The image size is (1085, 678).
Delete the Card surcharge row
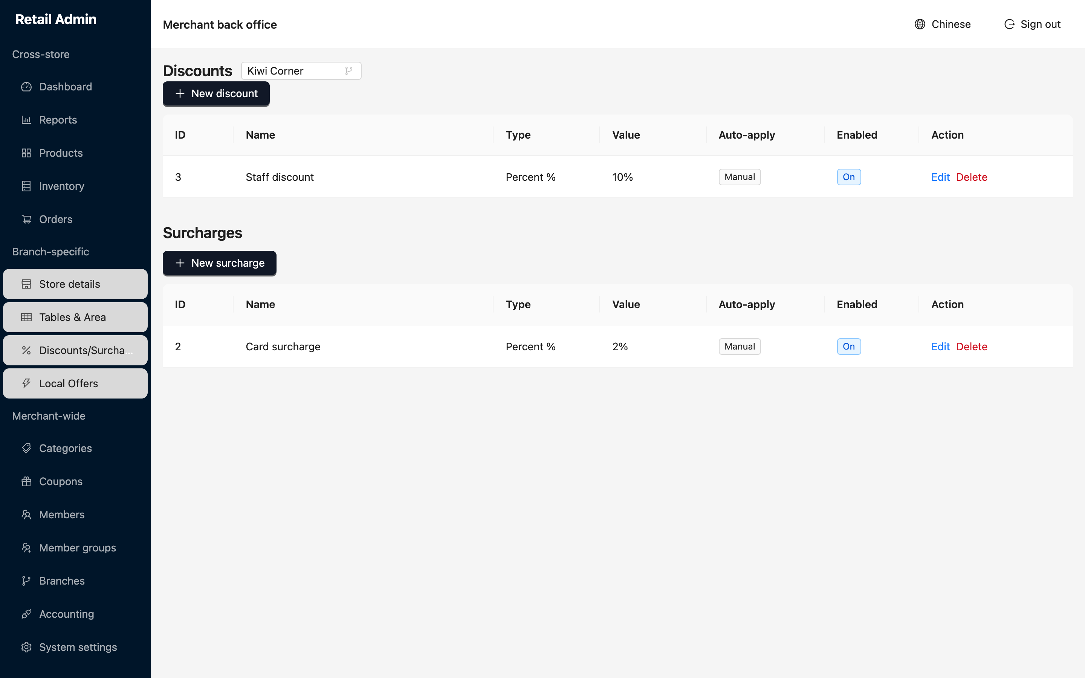(972, 347)
